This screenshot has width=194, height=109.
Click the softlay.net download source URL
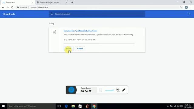[x=99, y=35]
